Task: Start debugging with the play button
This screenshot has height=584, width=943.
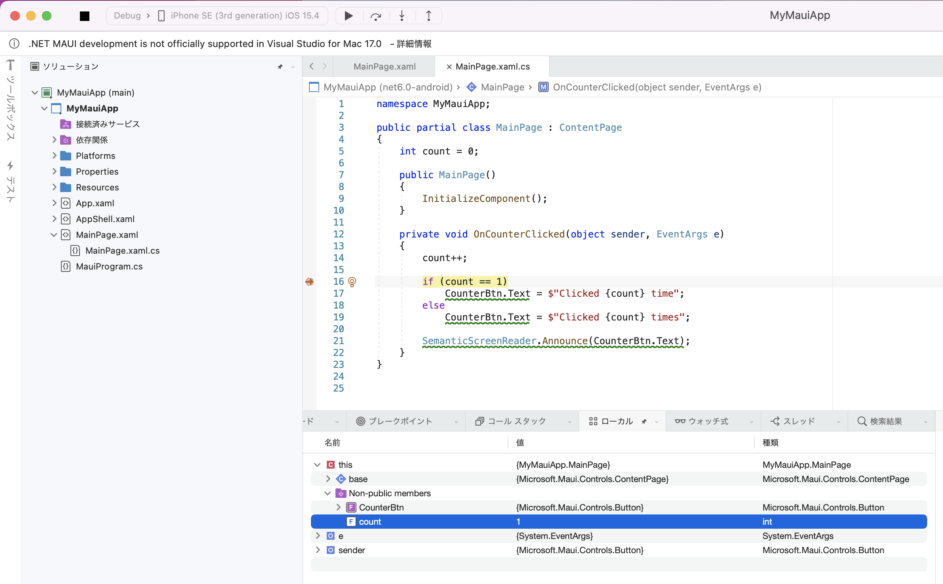Action: pyautogui.click(x=348, y=16)
